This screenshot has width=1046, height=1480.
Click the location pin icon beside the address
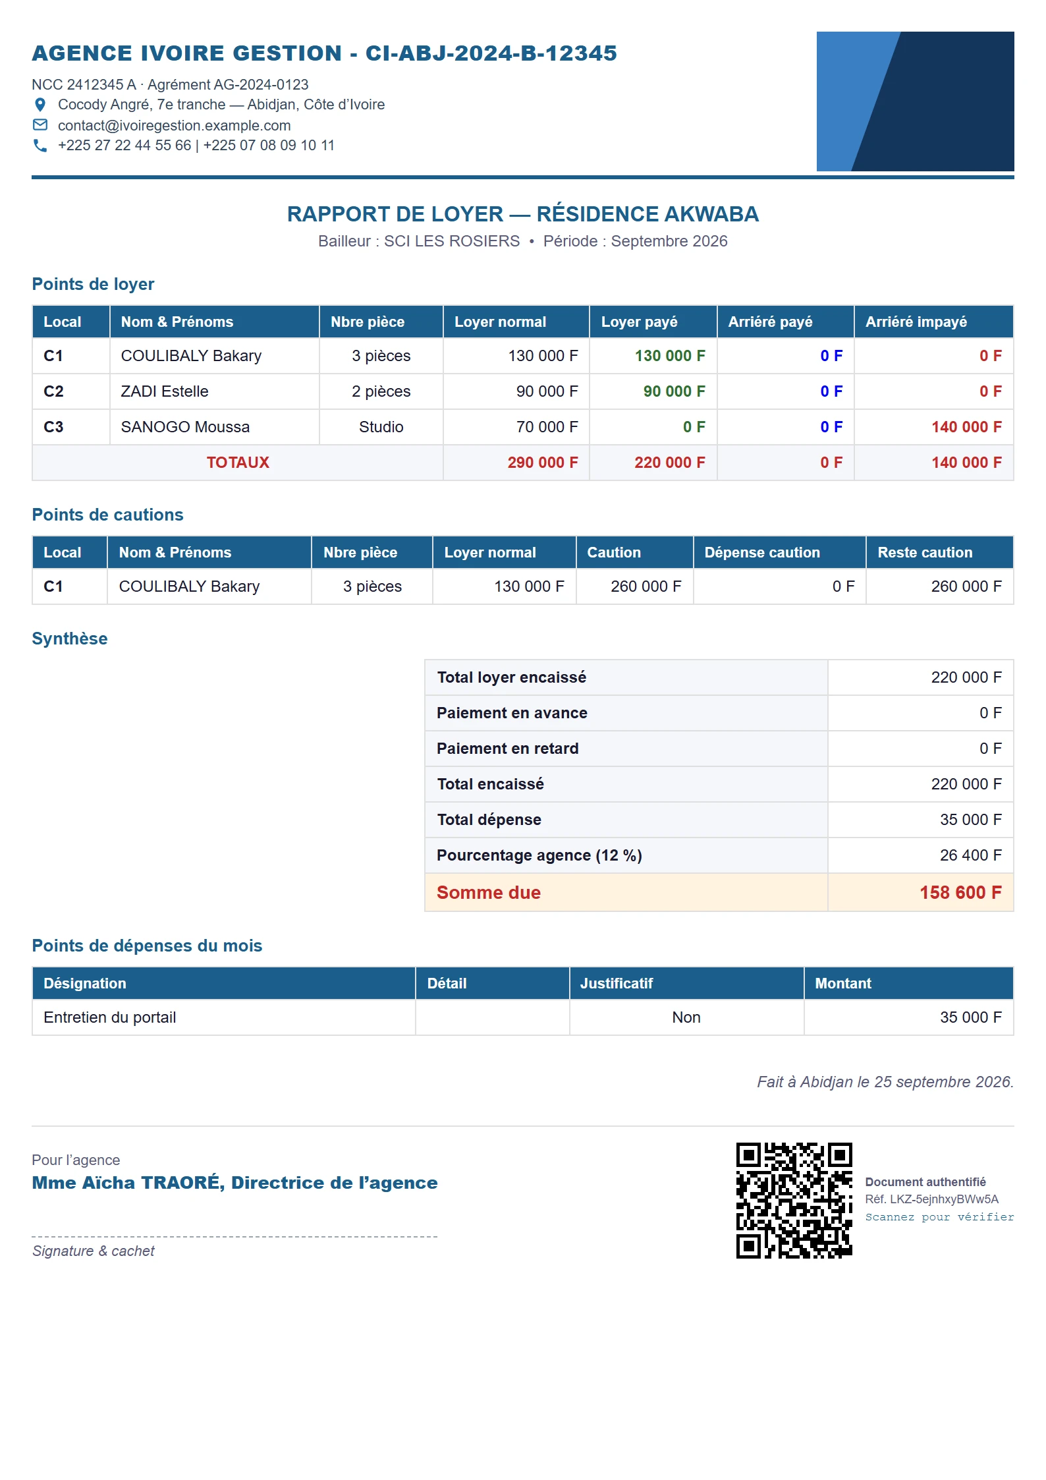(x=40, y=105)
